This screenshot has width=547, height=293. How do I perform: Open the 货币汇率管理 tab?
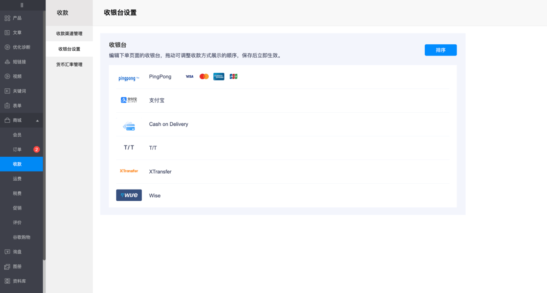tap(69, 65)
